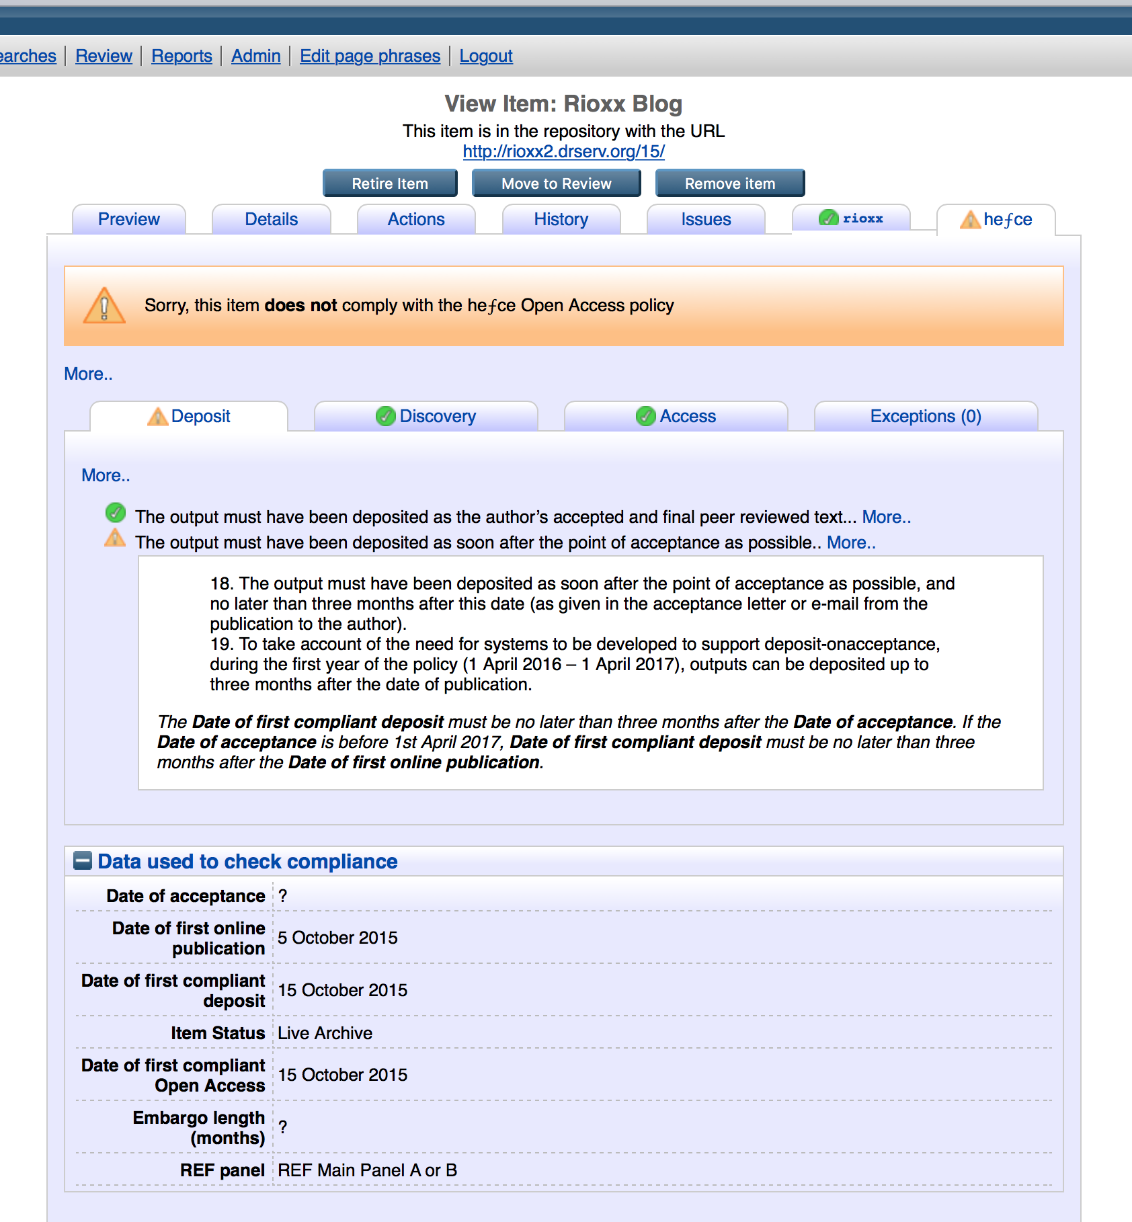The image size is (1132, 1222).
Task: Click the green checkmark on Access tab
Action: coord(645,417)
